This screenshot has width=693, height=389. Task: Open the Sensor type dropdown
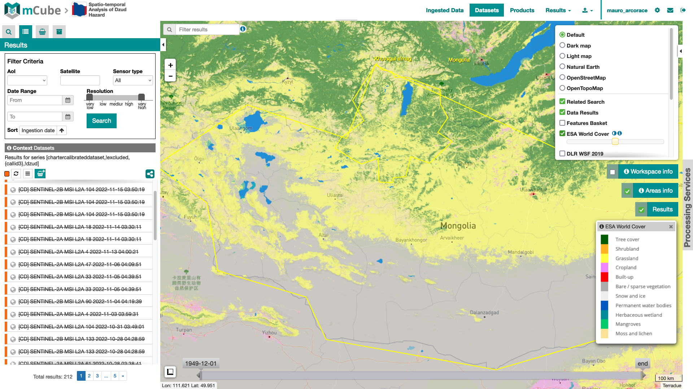pos(133,80)
